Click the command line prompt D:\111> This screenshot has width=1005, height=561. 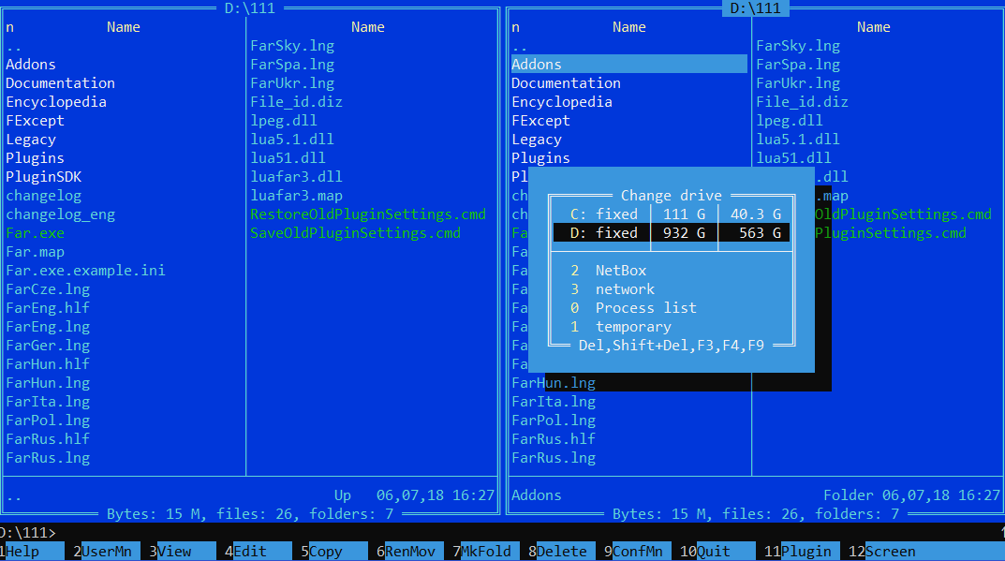coord(28,533)
